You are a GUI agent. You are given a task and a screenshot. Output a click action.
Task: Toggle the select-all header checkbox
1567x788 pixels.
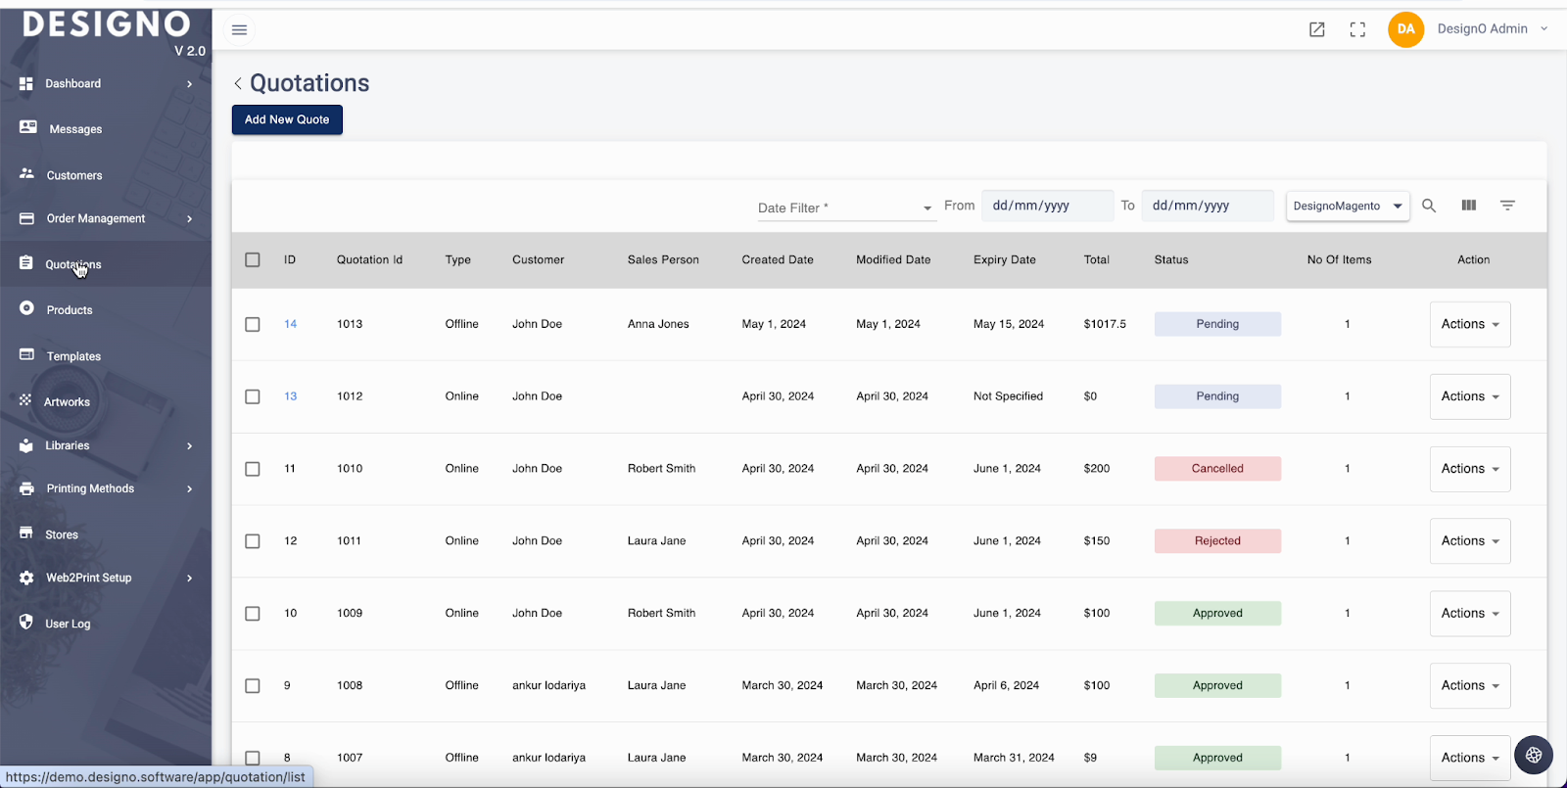click(253, 260)
